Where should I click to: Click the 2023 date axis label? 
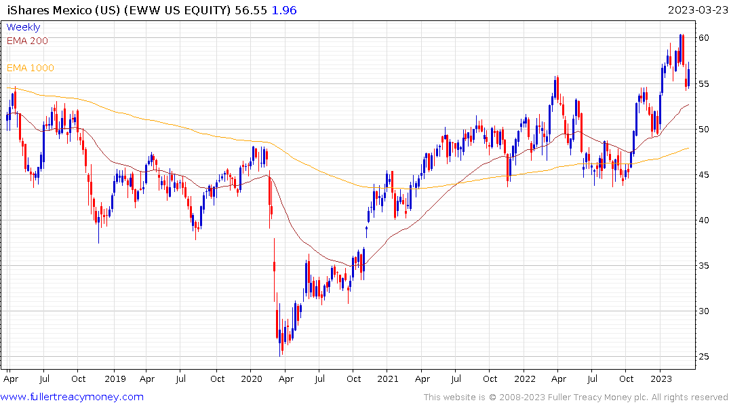(x=661, y=379)
